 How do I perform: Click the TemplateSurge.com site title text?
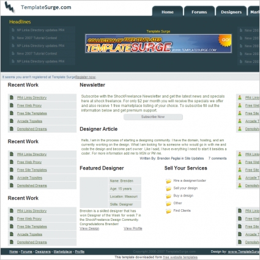[46, 7]
